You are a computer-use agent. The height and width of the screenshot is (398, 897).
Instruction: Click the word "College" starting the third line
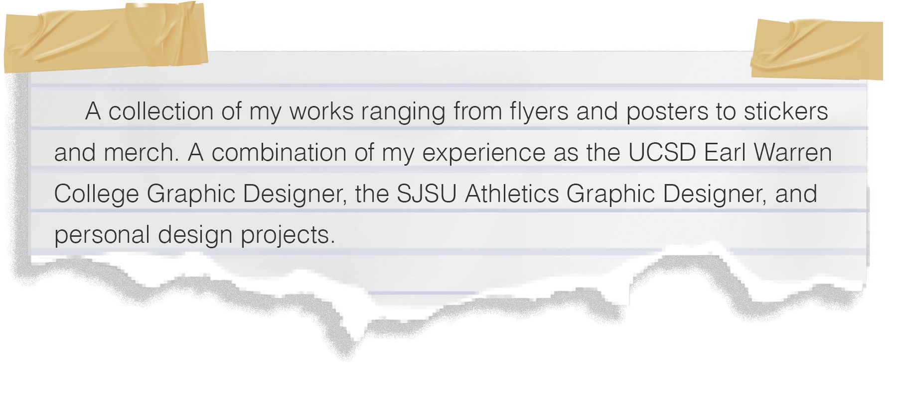(x=96, y=195)
